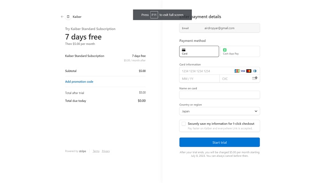Click the Visa card brand icon

[243, 71]
